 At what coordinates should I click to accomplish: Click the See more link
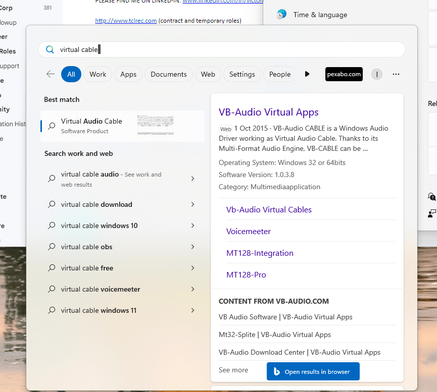(233, 370)
